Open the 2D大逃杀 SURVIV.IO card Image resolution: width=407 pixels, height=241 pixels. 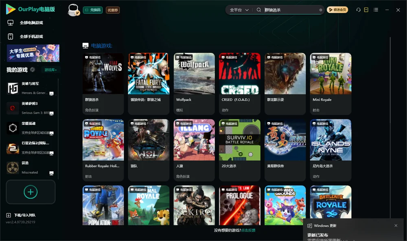(240, 150)
